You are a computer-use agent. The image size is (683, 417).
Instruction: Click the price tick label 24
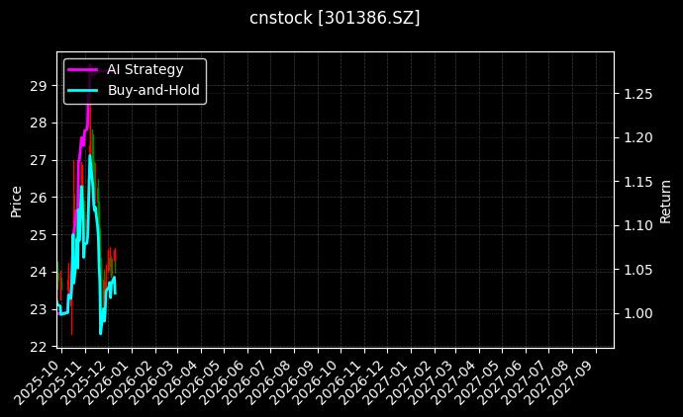pyautogui.click(x=38, y=273)
